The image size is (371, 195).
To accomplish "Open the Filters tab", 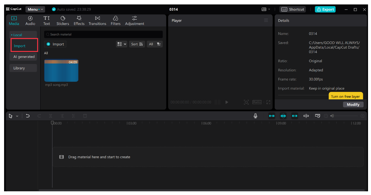I will [116, 21].
